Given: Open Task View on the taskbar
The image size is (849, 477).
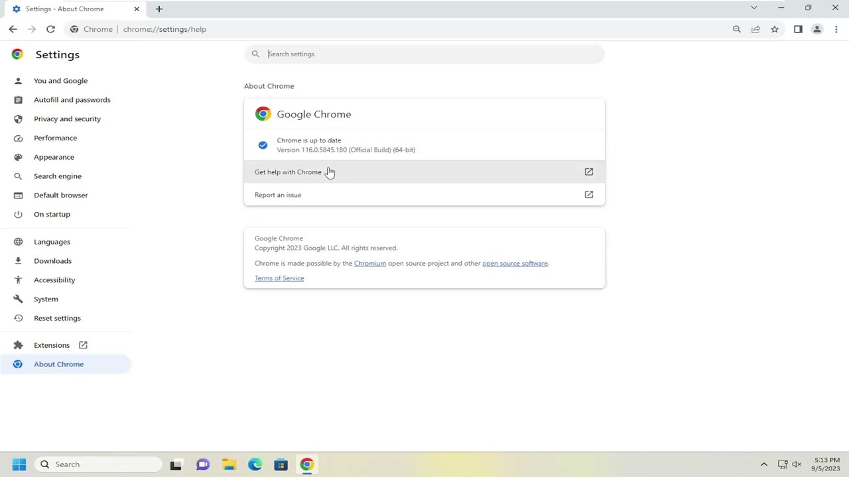Looking at the screenshot, I should (x=176, y=464).
